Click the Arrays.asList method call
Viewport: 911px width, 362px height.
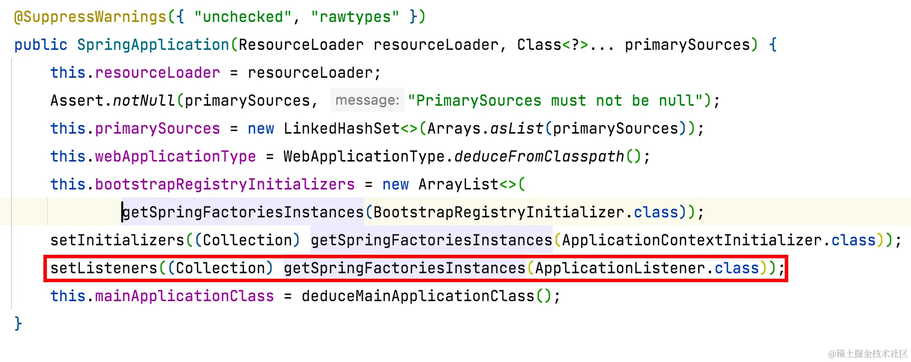(485, 129)
